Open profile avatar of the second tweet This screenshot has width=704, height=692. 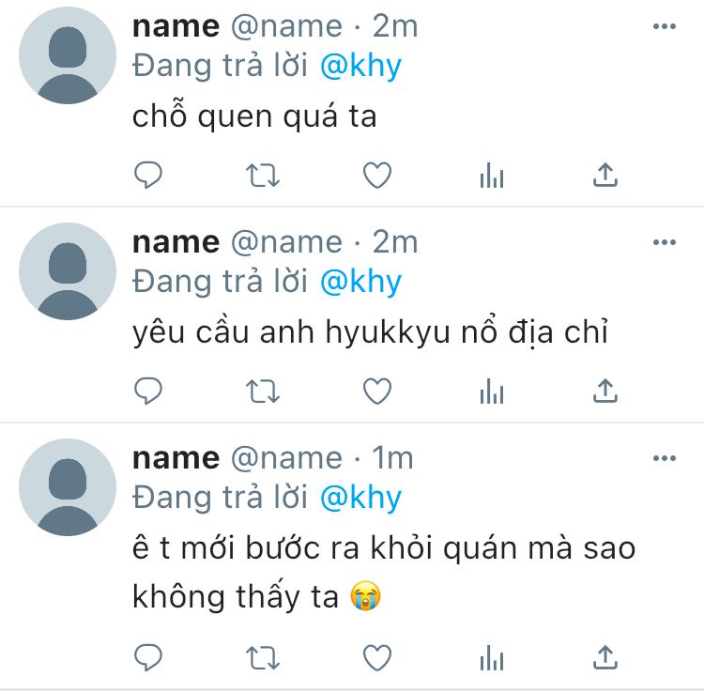point(68,271)
